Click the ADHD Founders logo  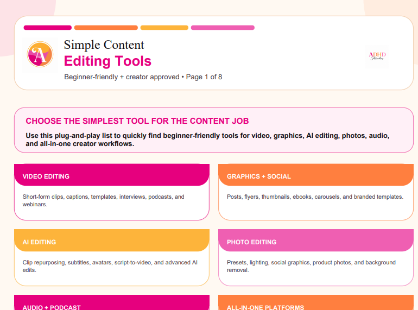point(377,56)
